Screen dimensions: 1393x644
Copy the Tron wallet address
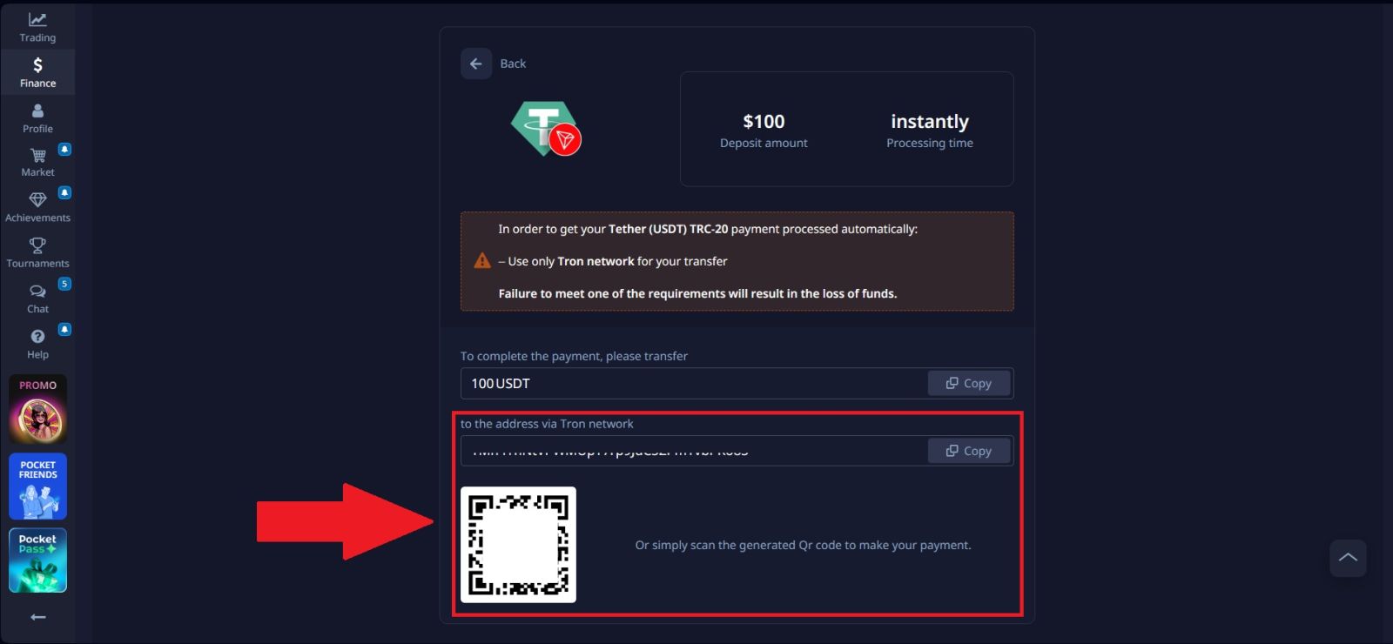click(969, 451)
